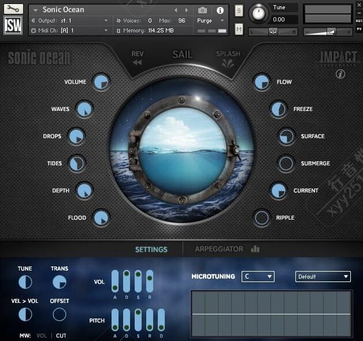Adjust the VOL decay D slider
Screen dimensions: 363x341
(127, 281)
